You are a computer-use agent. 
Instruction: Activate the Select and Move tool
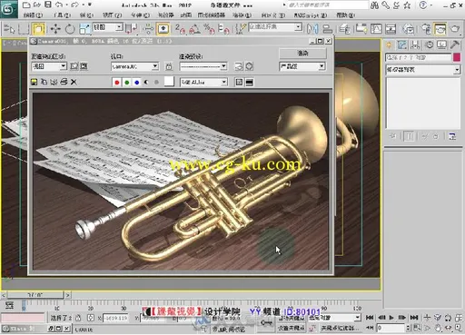[x=55, y=29]
